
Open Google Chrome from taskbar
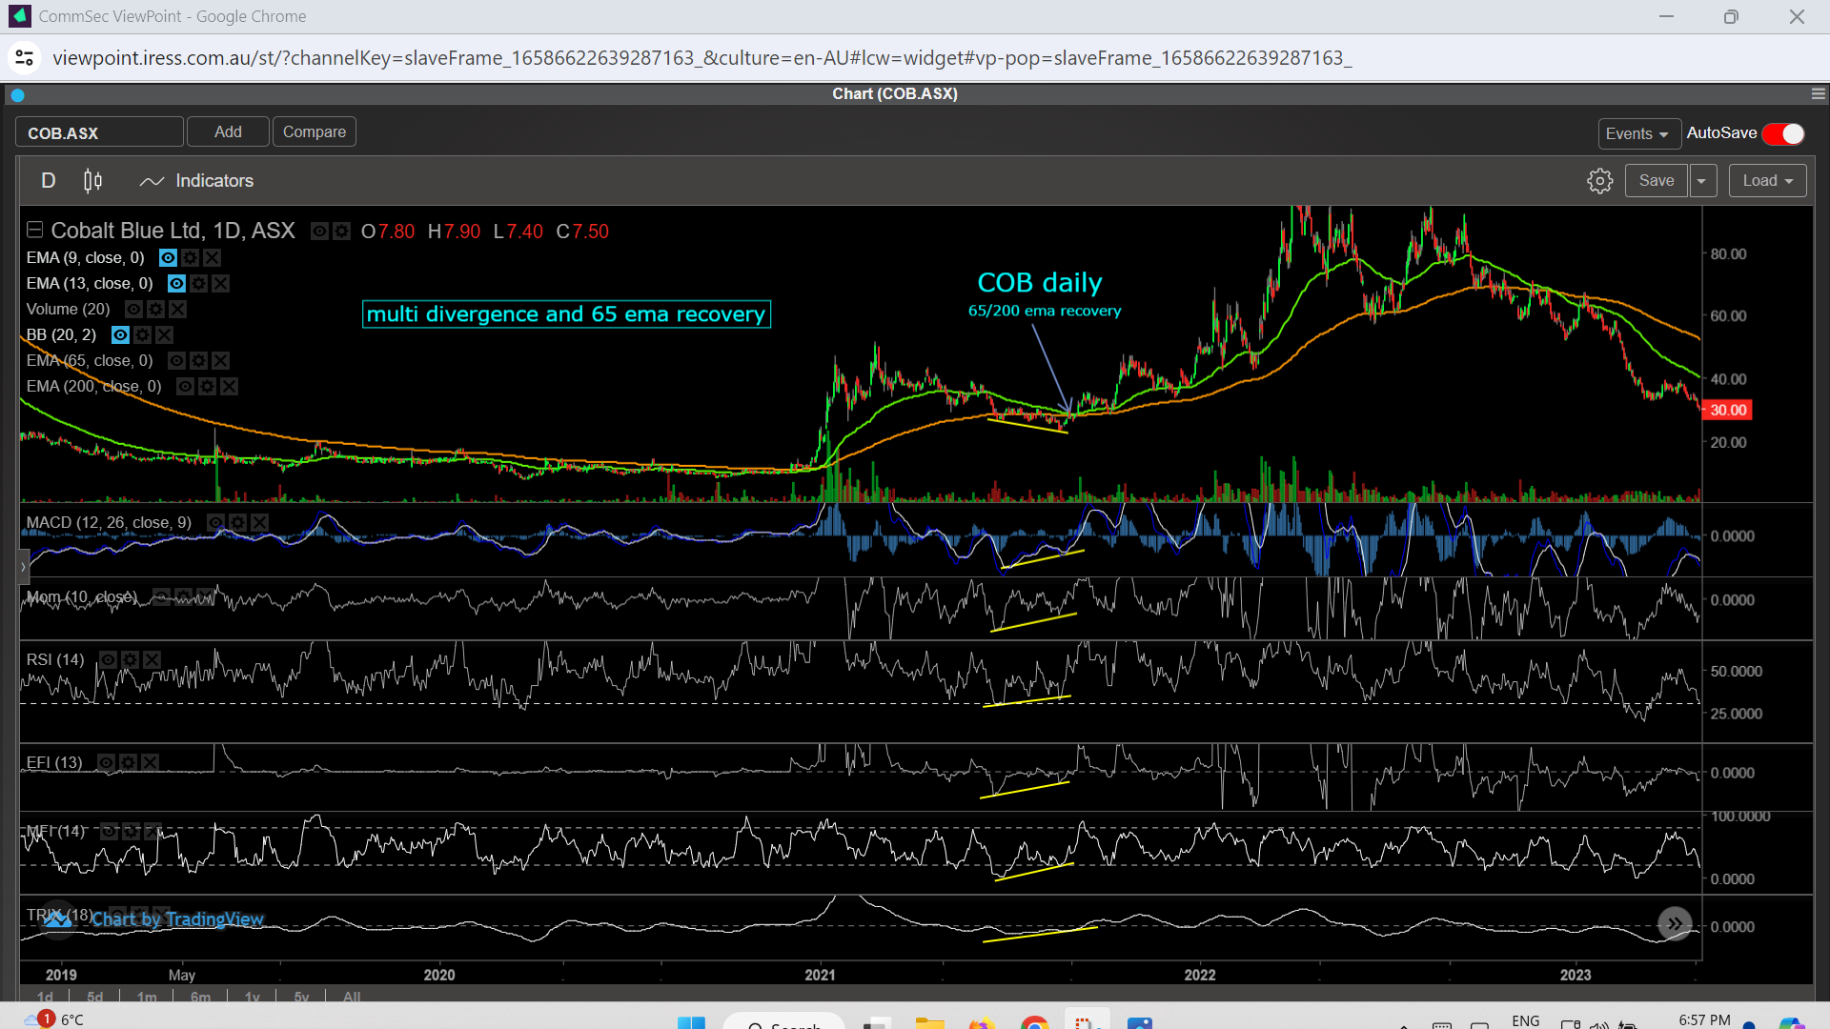click(x=1034, y=1022)
